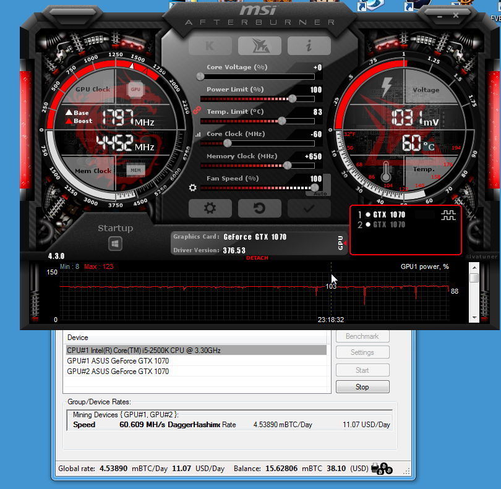Click the Min : 8 graph label

pos(70,266)
